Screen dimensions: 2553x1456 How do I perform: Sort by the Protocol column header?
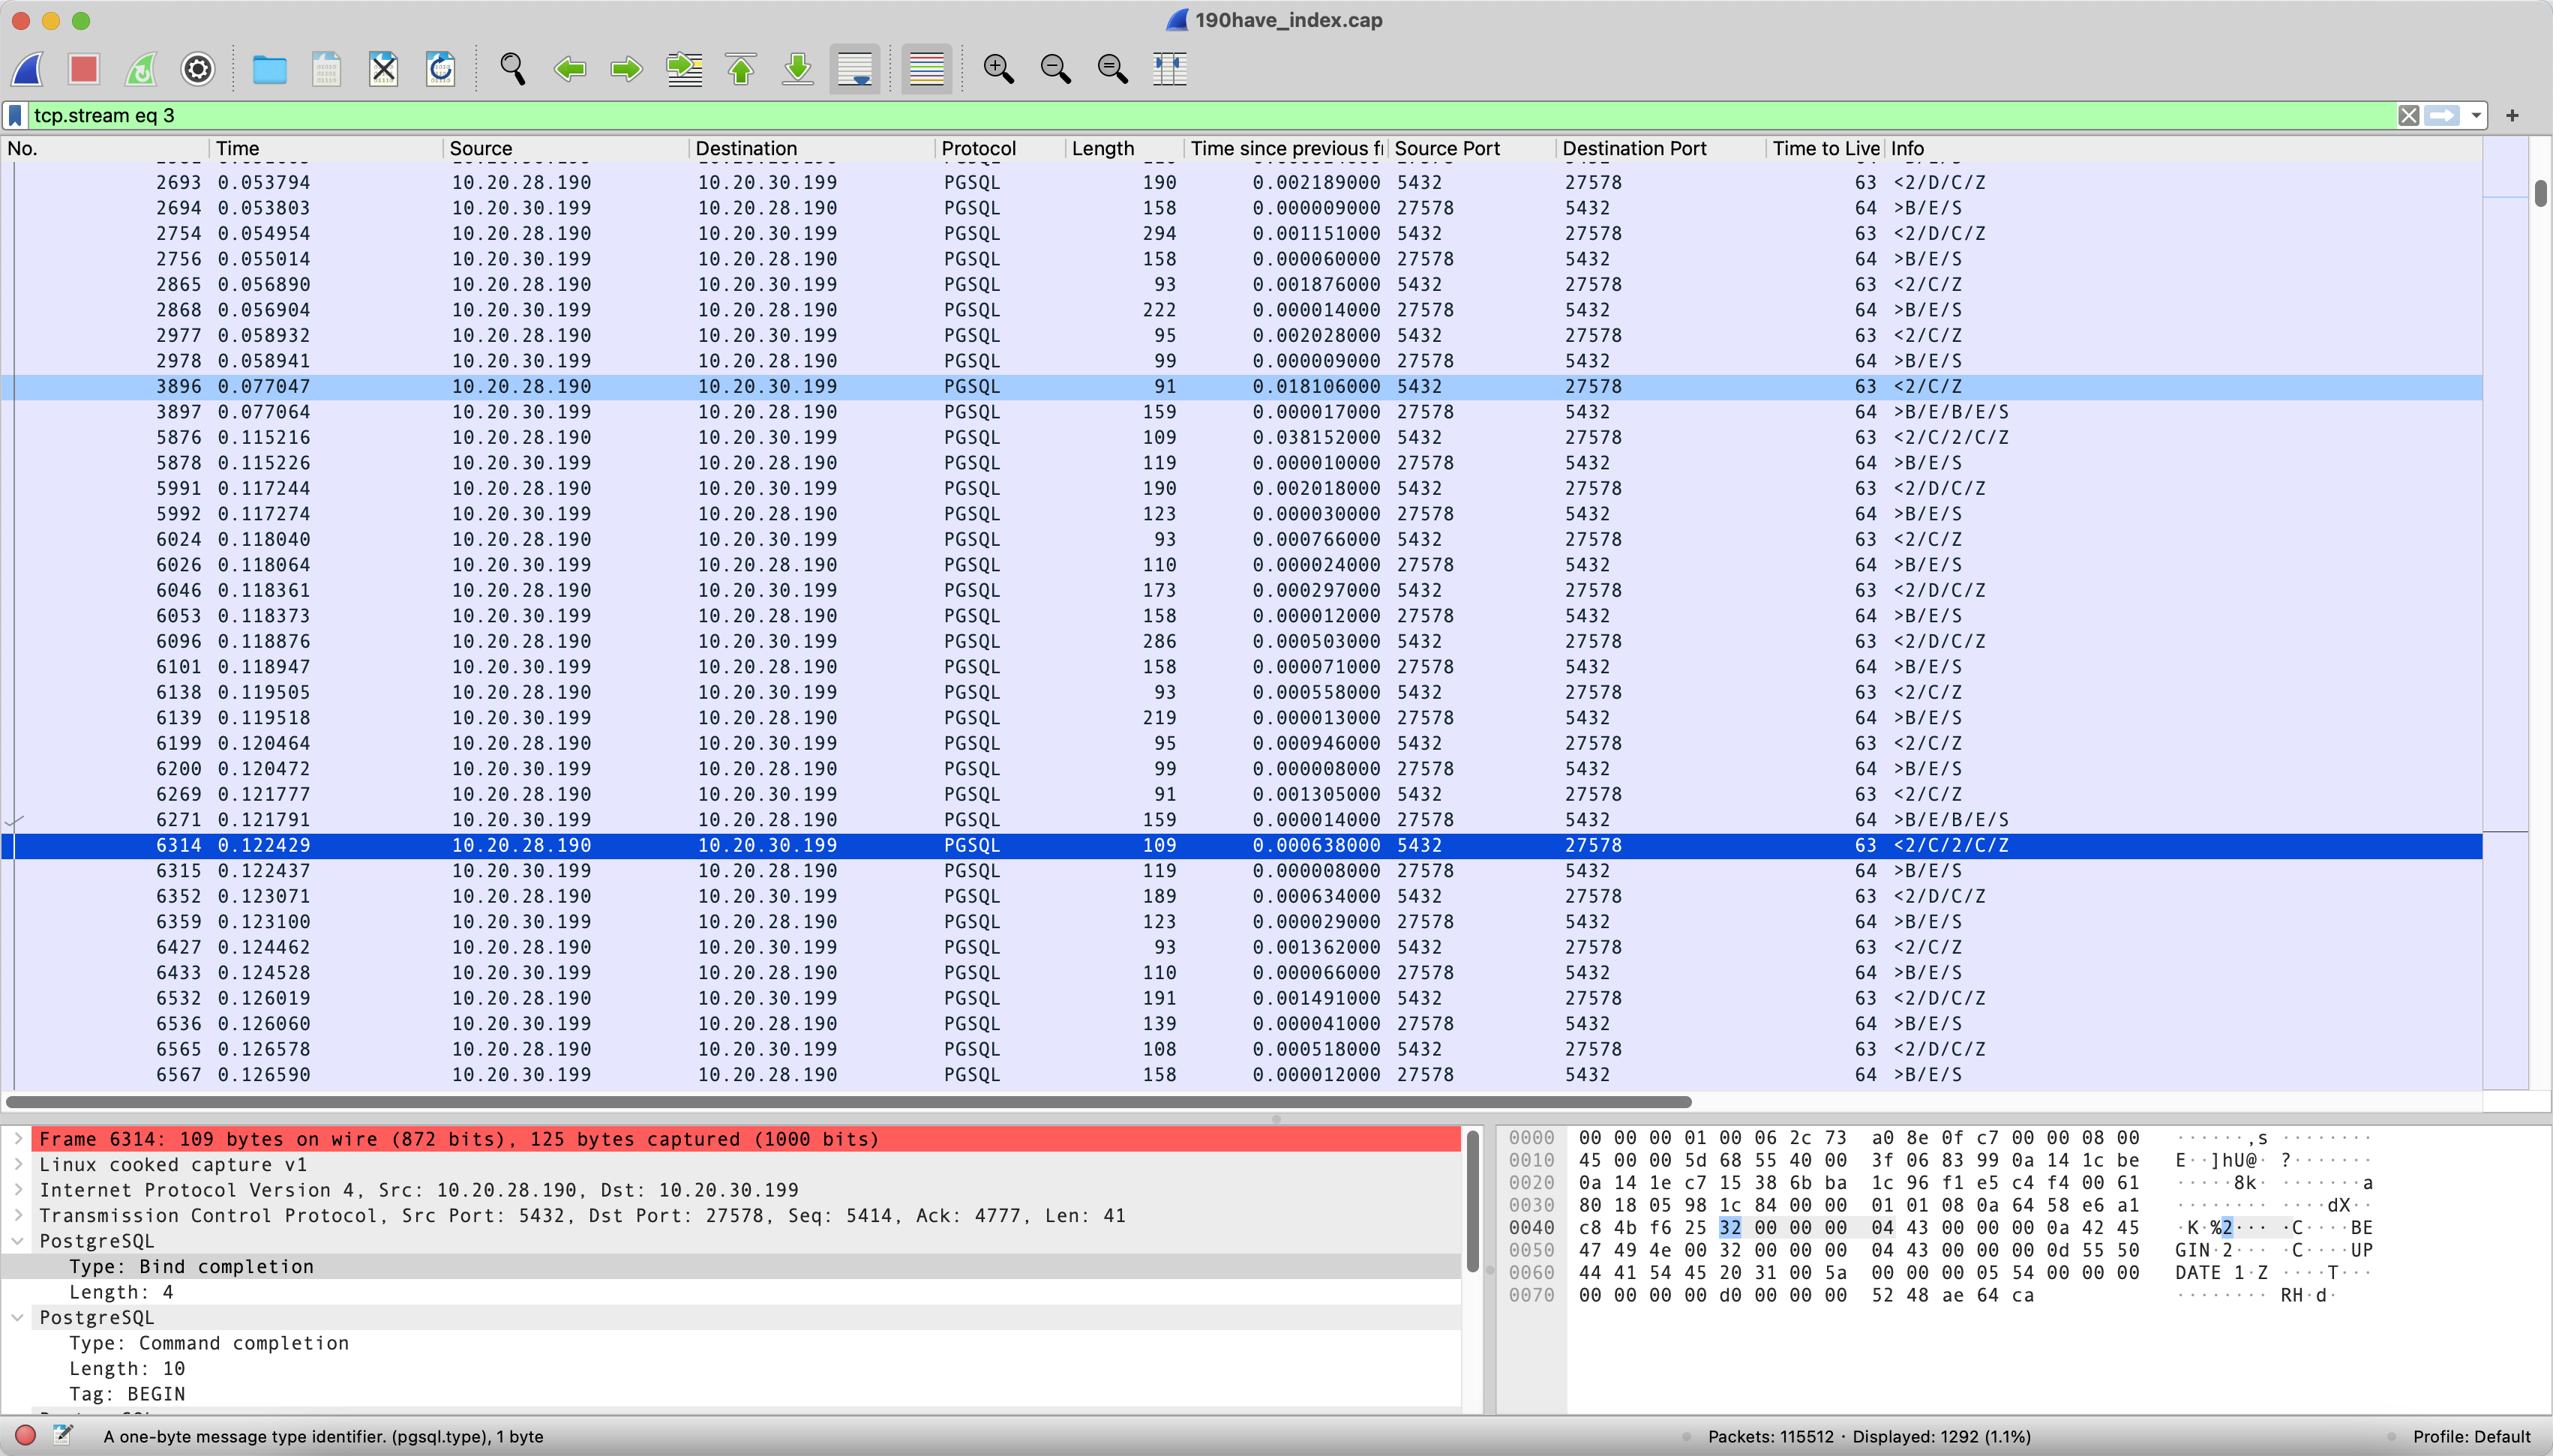[978, 148]
